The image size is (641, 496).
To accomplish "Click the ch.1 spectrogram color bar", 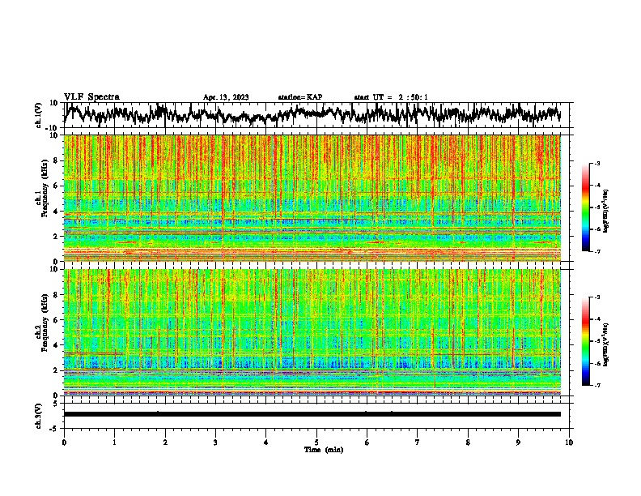I will 585,207.
